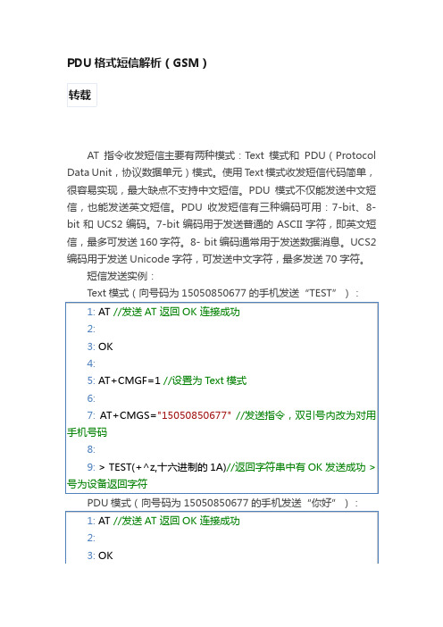Click OK on line 3 of second code box
Screen dimensions: 443x627
[105, 556]
